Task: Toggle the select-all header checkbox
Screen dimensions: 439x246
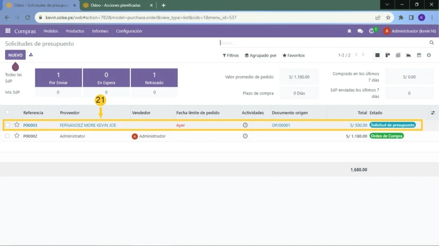Action: pyautogui.click(x=7, y=113)
